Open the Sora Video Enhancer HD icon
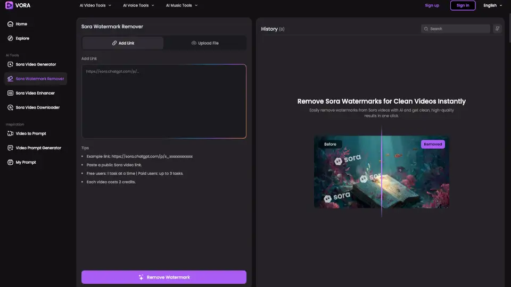The height and width of the screenshot is (287, 511). coord(10,93)
